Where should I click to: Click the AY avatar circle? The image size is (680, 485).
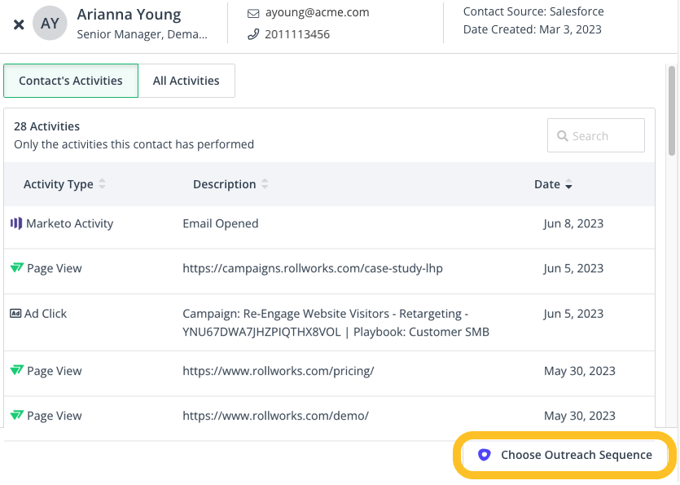click(x=50, y=24)
